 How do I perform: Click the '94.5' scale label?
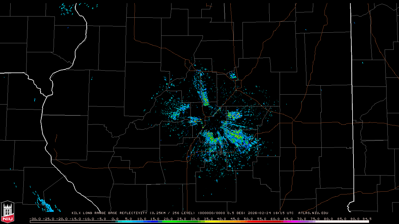[367, 219]
